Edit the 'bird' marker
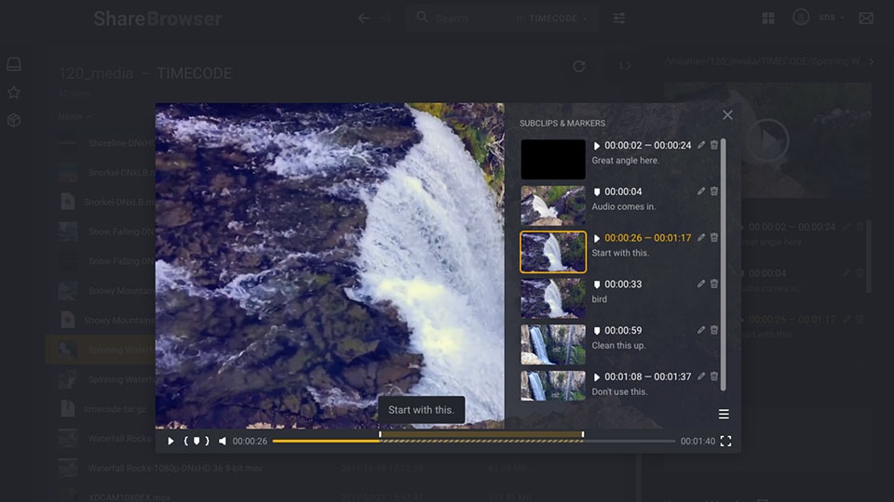Viewport: 894px width, 502px height. 701,284
